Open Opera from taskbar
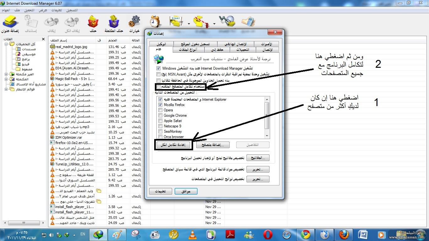 tap(268, 234)
